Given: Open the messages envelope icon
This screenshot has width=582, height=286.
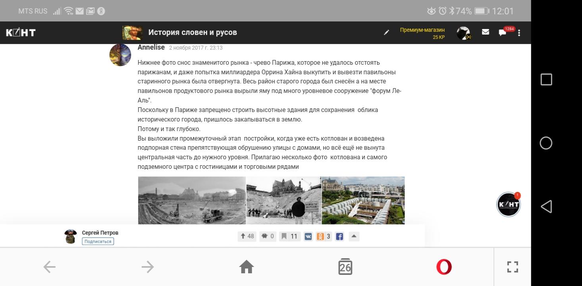Looking at the screenshot, I should (x=486, y=32).
